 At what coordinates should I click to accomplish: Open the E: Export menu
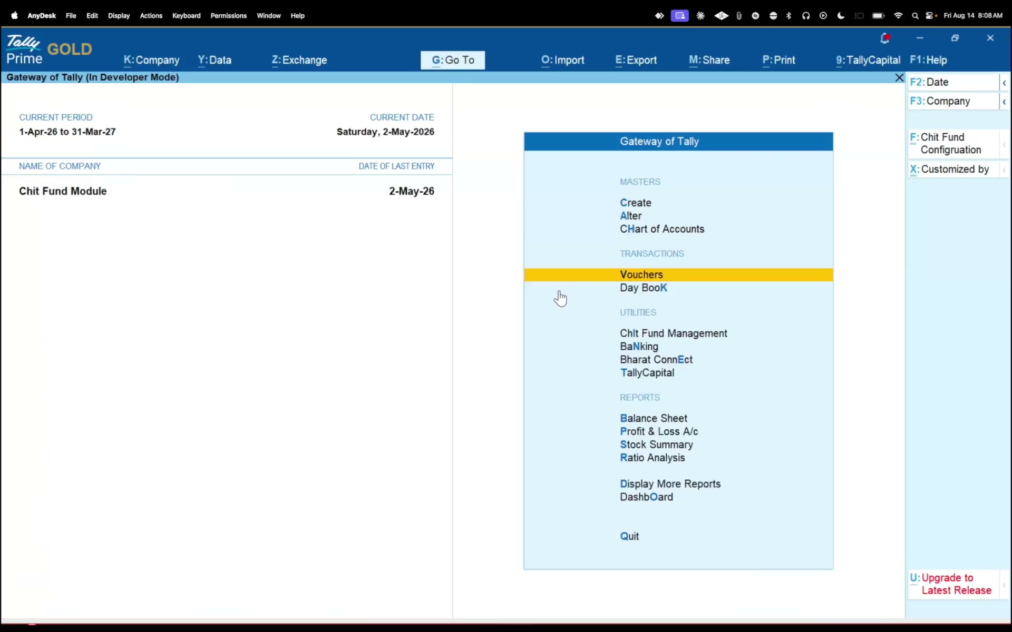pos(636,60)
